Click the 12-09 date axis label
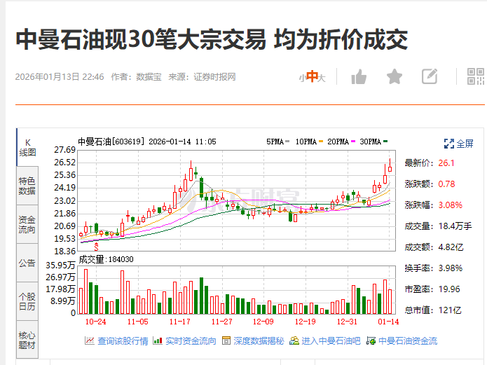This screenshot has height=365, width=487. [x=263, y=322]
